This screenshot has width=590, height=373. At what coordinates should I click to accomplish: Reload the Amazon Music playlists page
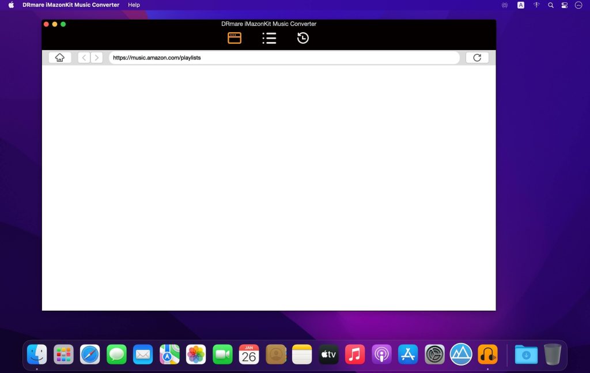477,57
